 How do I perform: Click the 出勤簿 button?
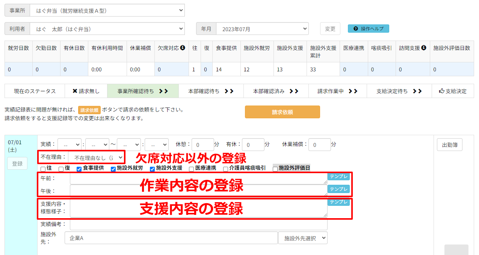click(x=449, y=145)
